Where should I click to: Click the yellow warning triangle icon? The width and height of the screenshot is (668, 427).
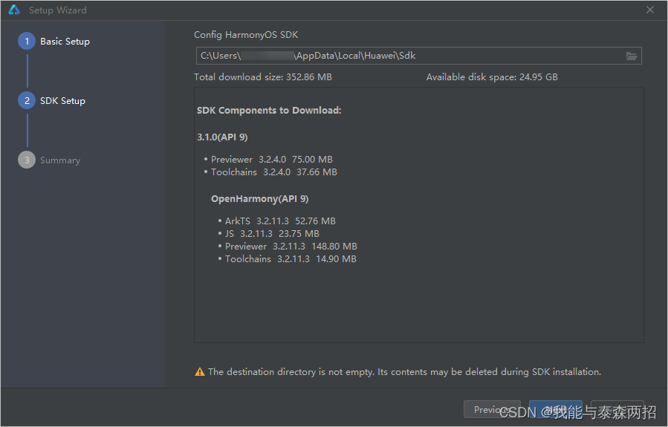point(199,371)
